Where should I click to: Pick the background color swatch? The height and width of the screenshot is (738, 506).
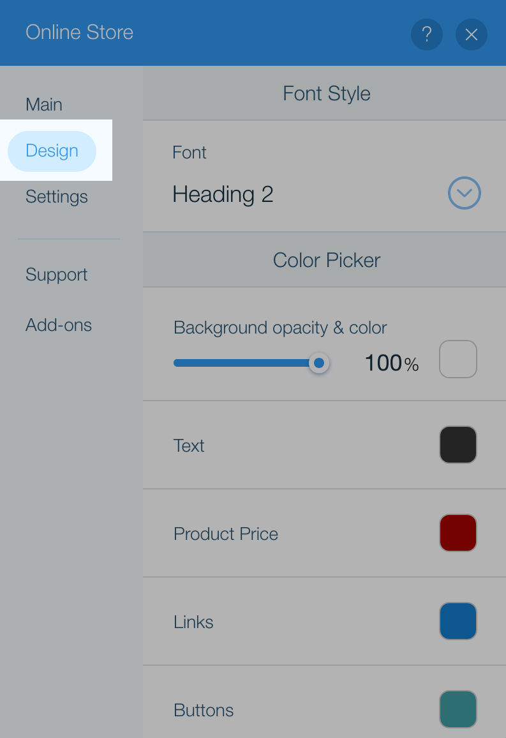458,359
